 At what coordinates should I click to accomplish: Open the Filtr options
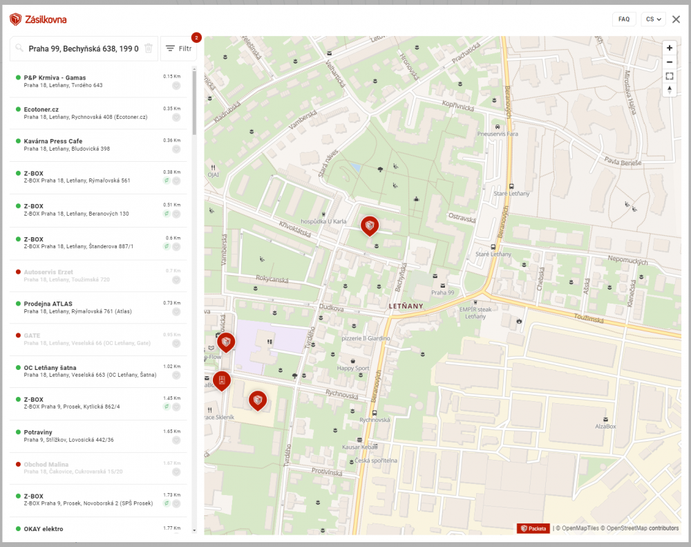point(179,48)
